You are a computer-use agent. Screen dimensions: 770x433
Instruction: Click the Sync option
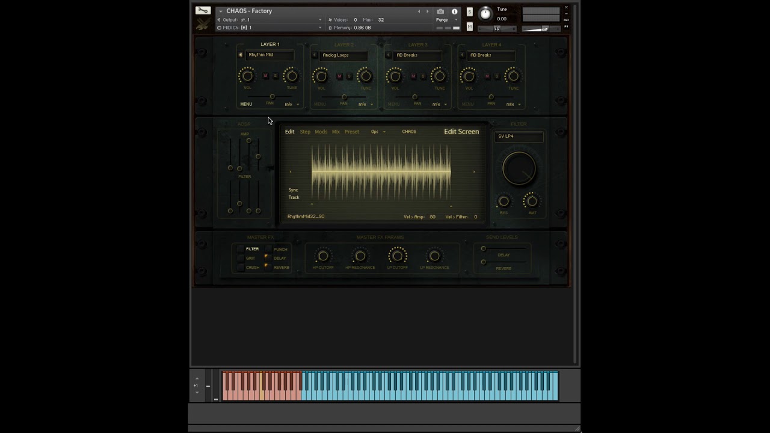(293, 190)
